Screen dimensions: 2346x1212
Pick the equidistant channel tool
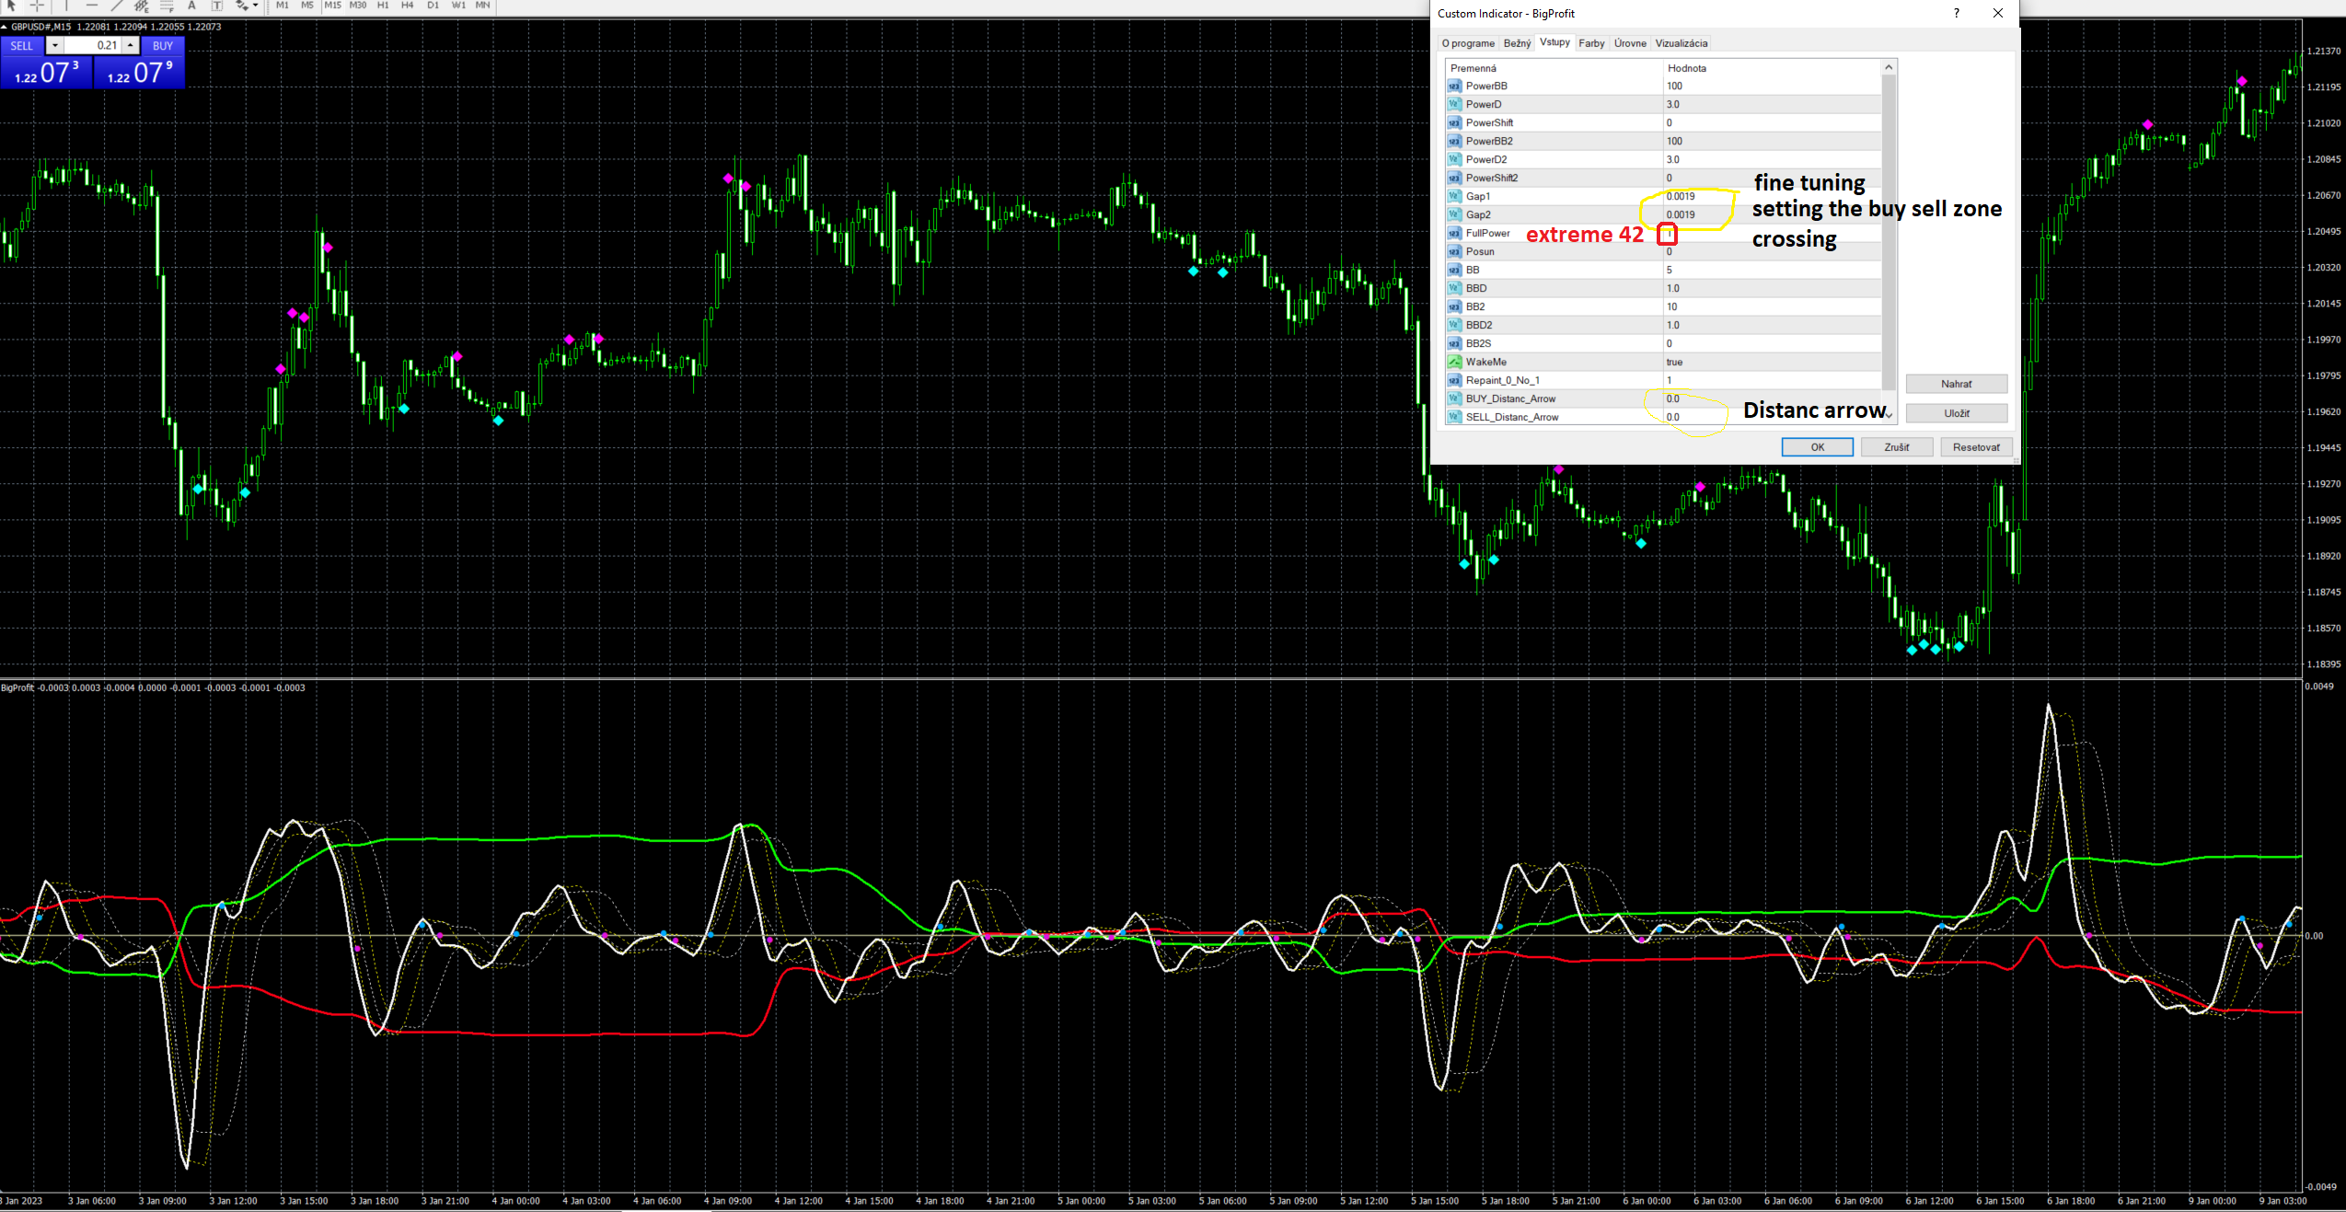click(x=142, y=6)
